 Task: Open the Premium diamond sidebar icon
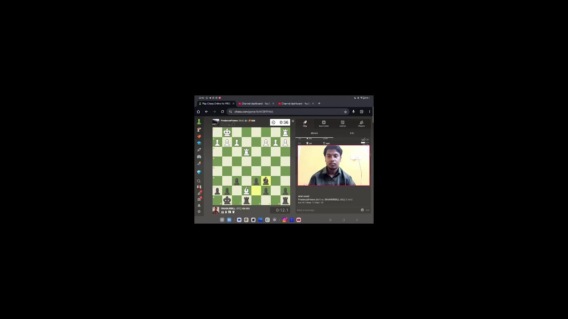(199, 172)
